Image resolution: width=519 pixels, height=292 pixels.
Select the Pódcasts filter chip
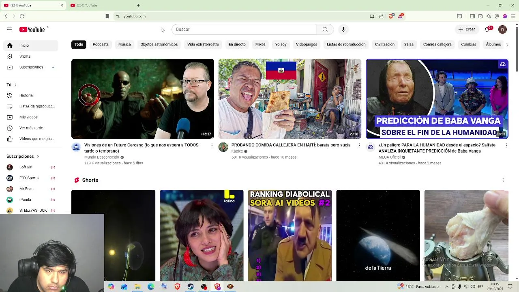point(101,44)
